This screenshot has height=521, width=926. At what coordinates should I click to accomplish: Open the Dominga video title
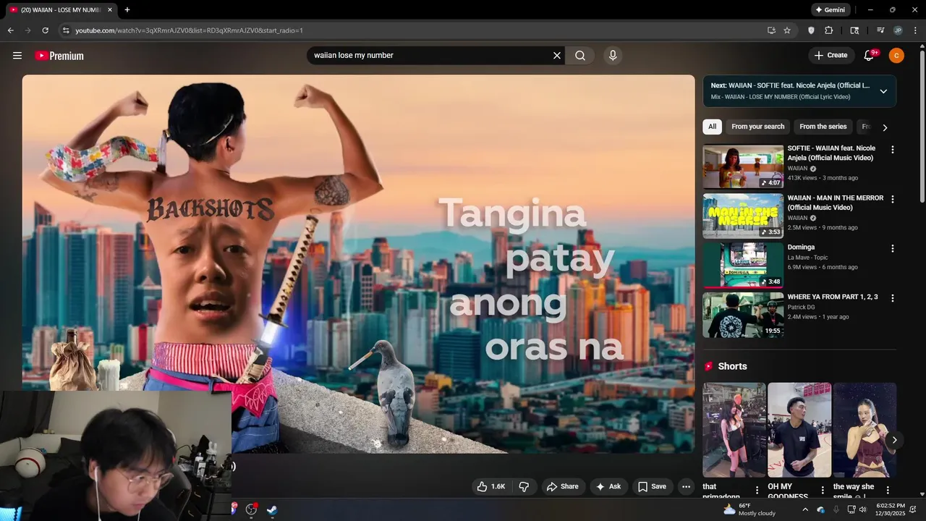coord(802,247)
